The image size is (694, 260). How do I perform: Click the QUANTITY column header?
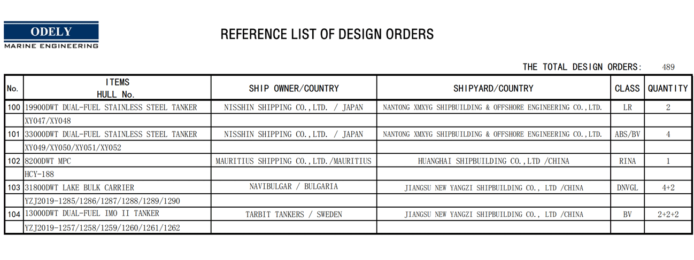point(668,88)
